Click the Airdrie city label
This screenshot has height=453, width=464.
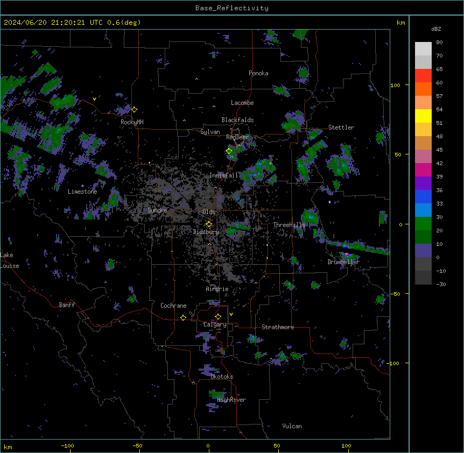point(217,289)
